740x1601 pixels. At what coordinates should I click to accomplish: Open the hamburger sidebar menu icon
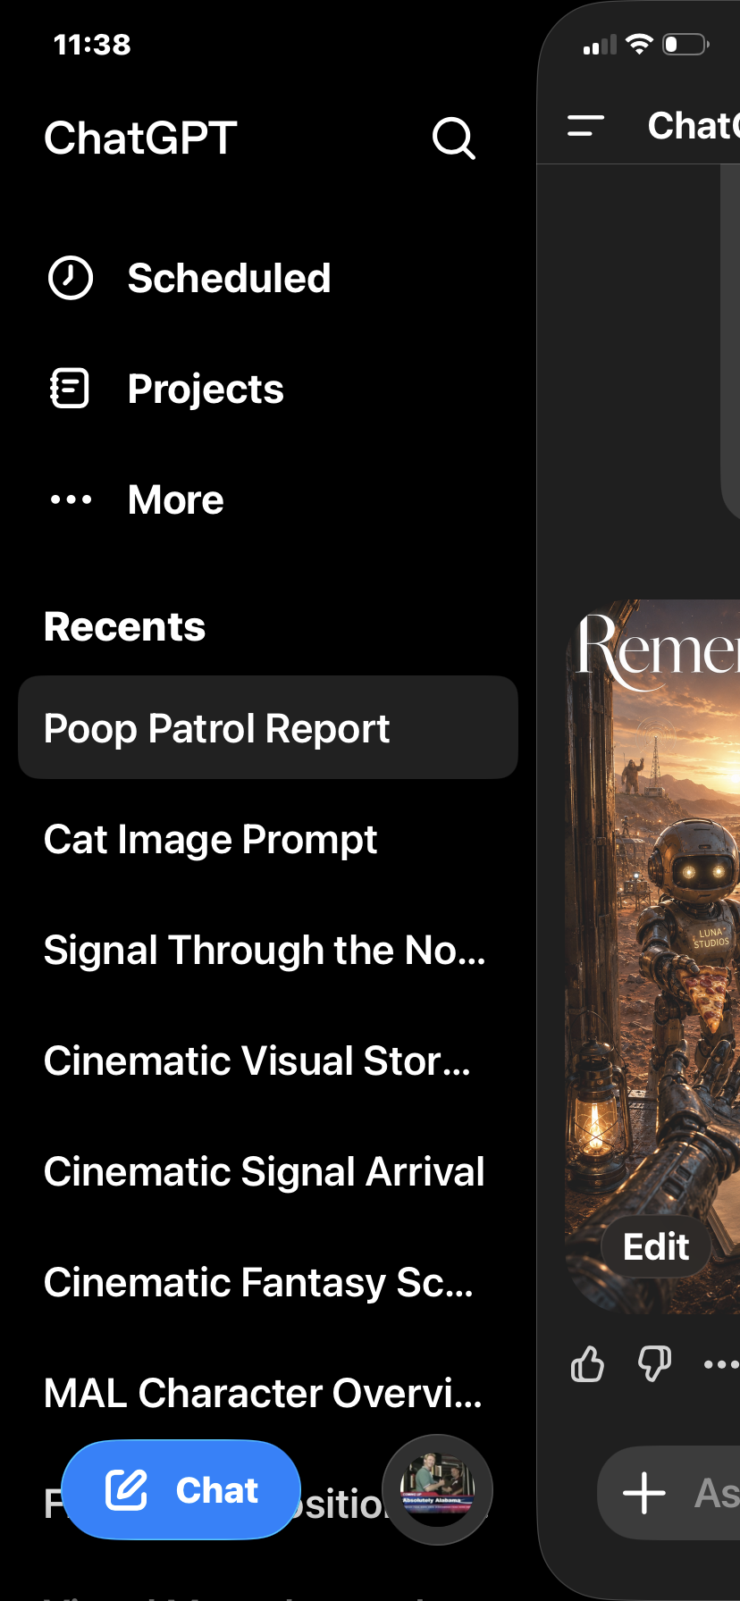click(x=585, y=126)
